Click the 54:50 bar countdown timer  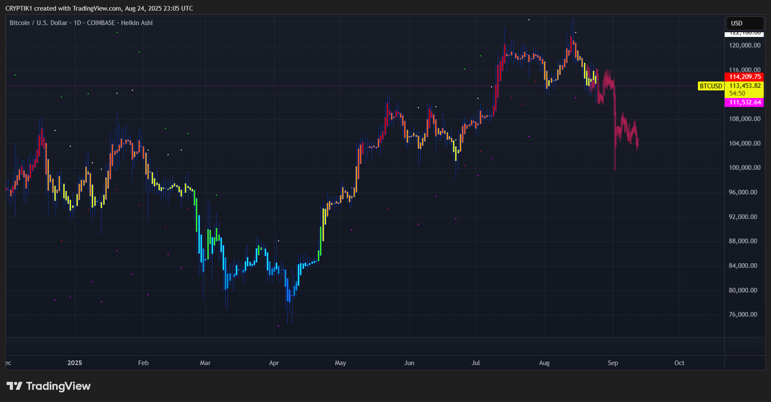tap(737, 93)
